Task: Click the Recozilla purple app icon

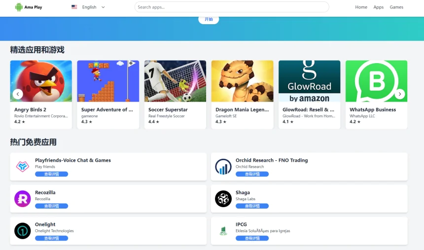Action: click(x=23, y=199)
